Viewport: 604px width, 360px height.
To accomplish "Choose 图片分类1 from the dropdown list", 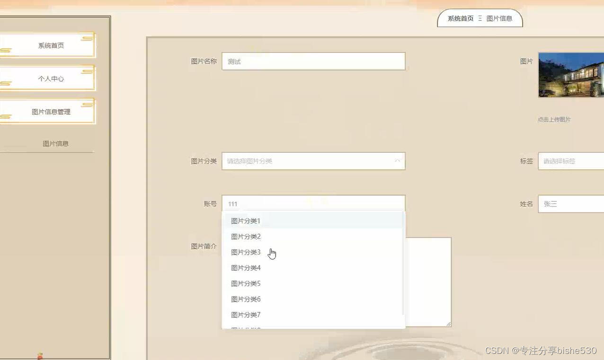I will click(x=312, y=221).
